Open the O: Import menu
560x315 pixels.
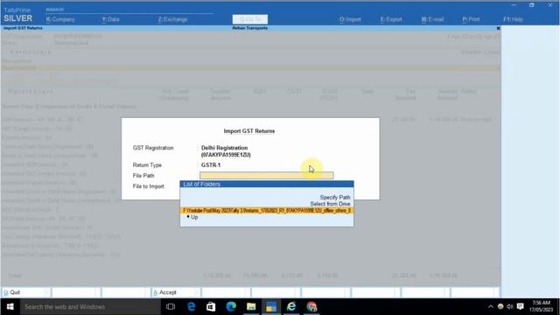click(350, 19)
